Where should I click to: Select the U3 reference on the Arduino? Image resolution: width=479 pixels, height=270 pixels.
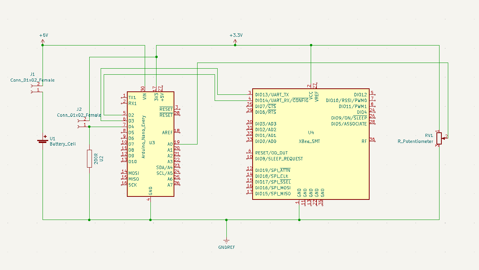click(x=152, y=143)
